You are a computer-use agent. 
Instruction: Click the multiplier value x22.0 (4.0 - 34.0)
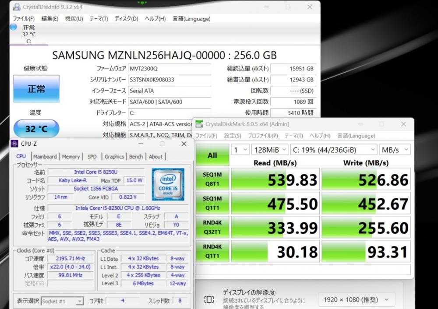click(71, 267)
